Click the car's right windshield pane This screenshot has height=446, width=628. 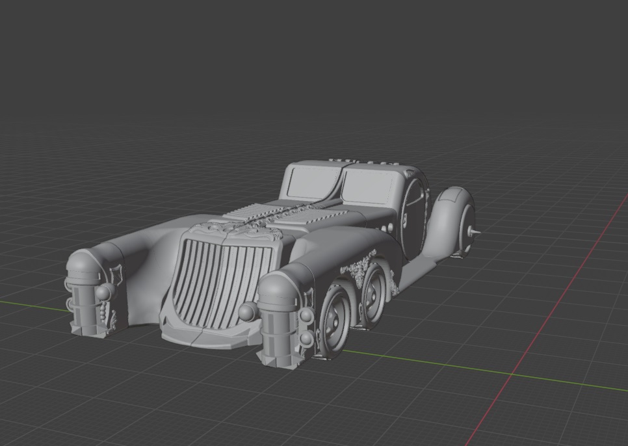point(368,187)
